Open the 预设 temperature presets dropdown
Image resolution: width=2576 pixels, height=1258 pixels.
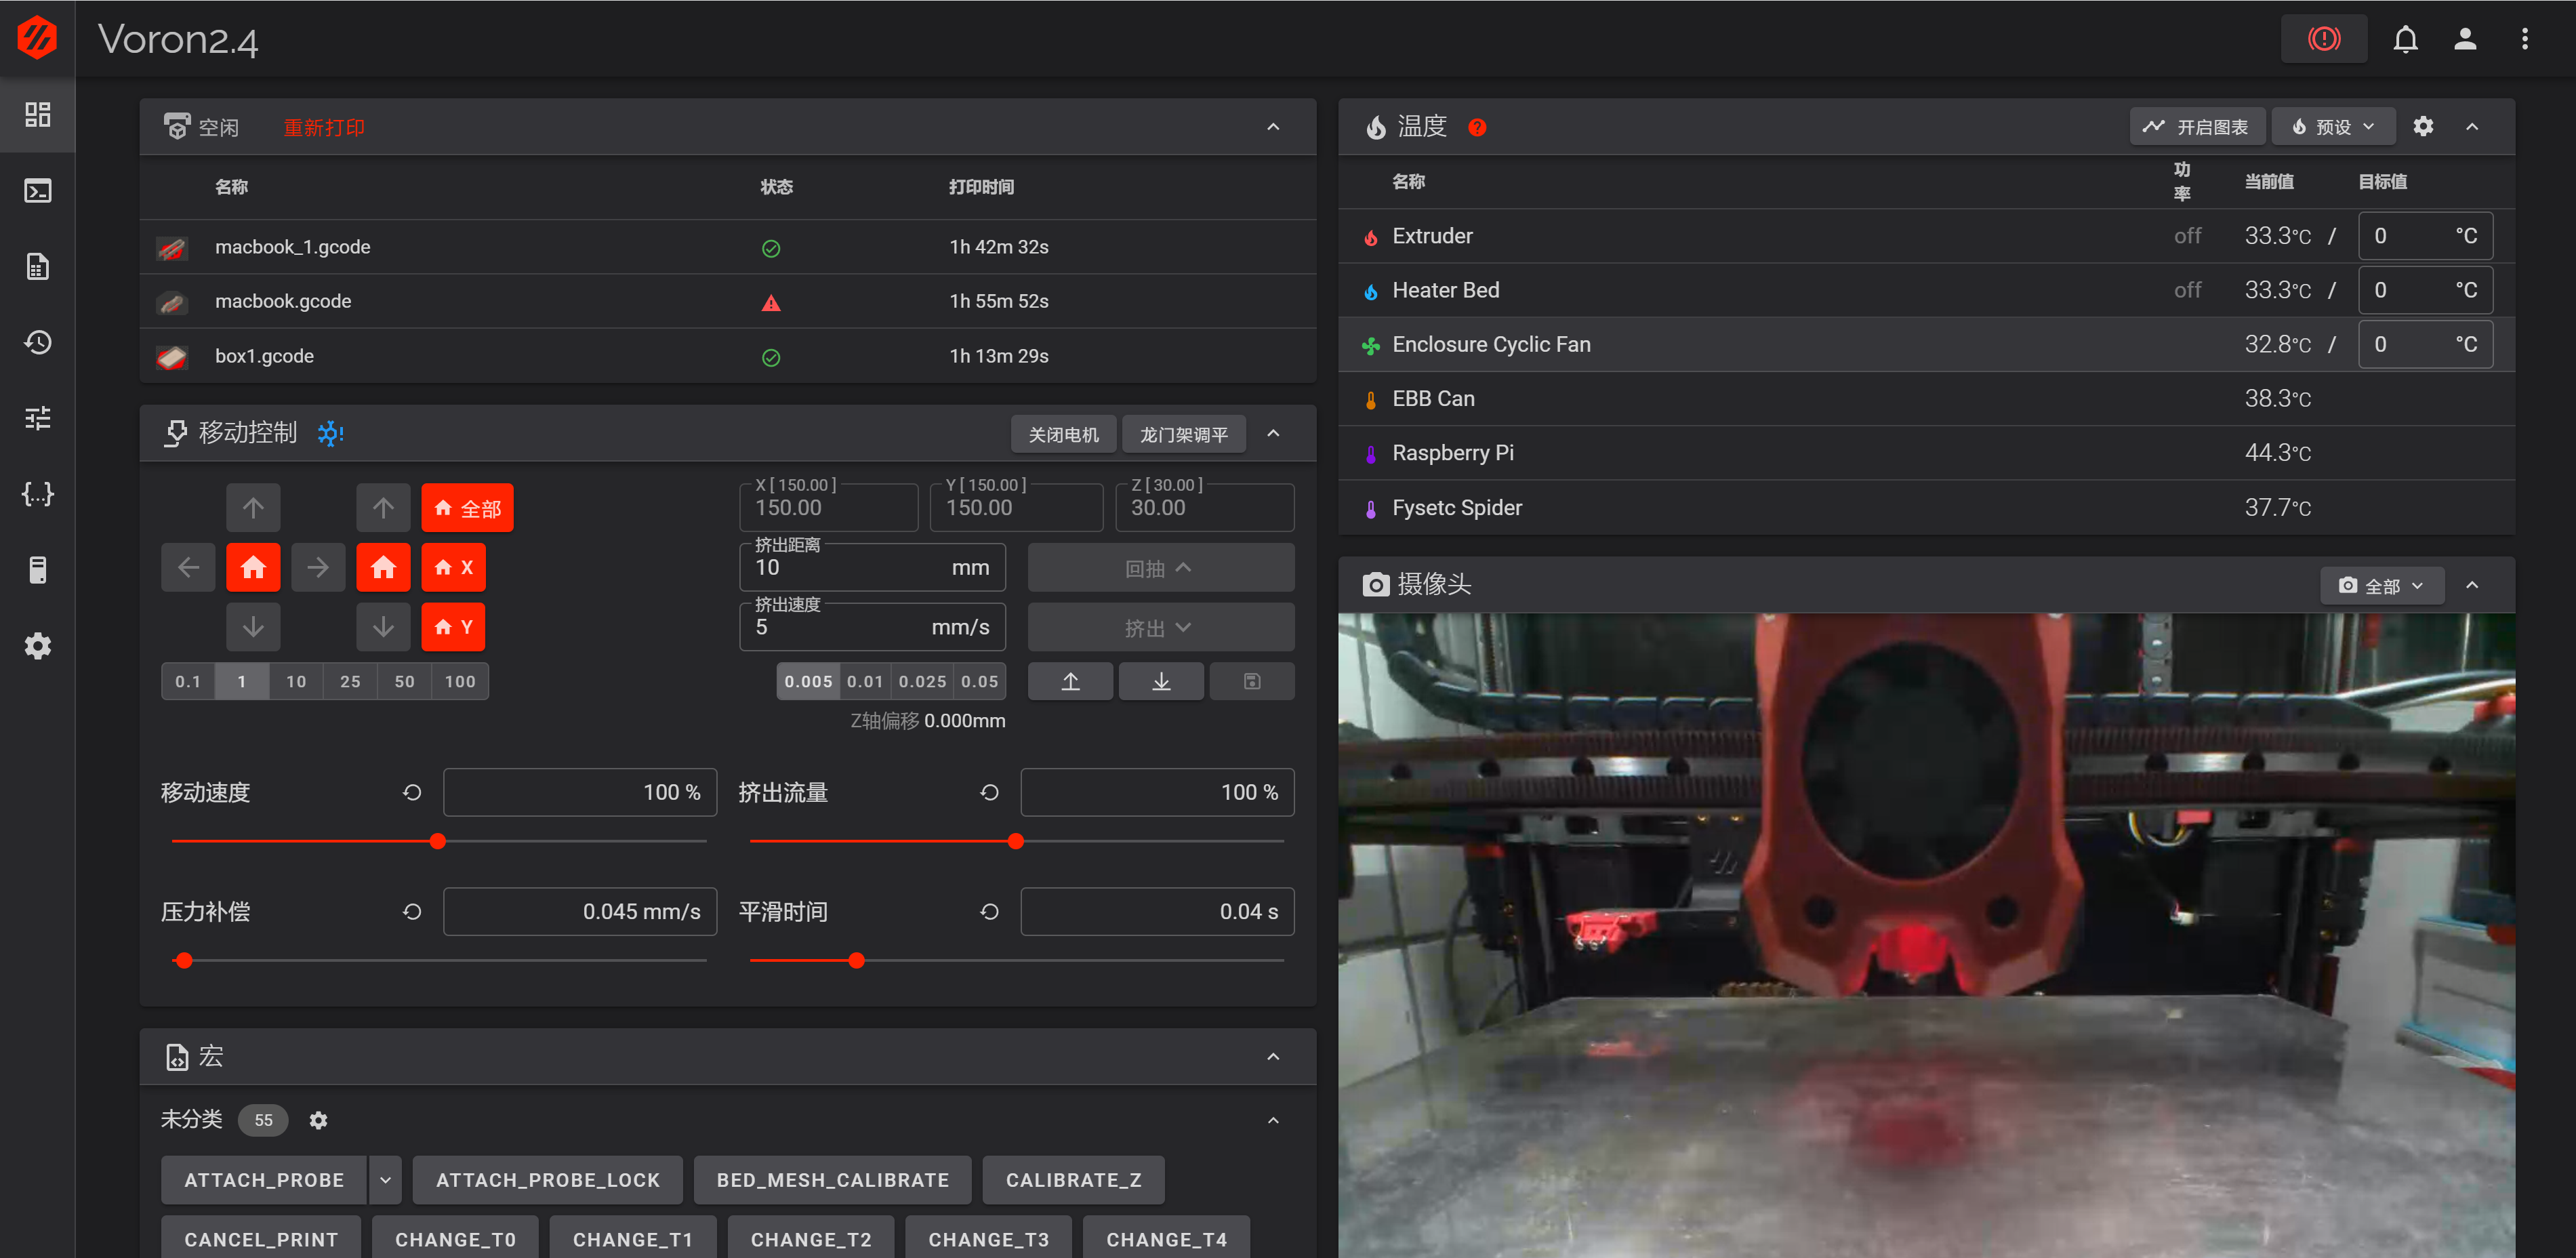tap(2333, 126)
